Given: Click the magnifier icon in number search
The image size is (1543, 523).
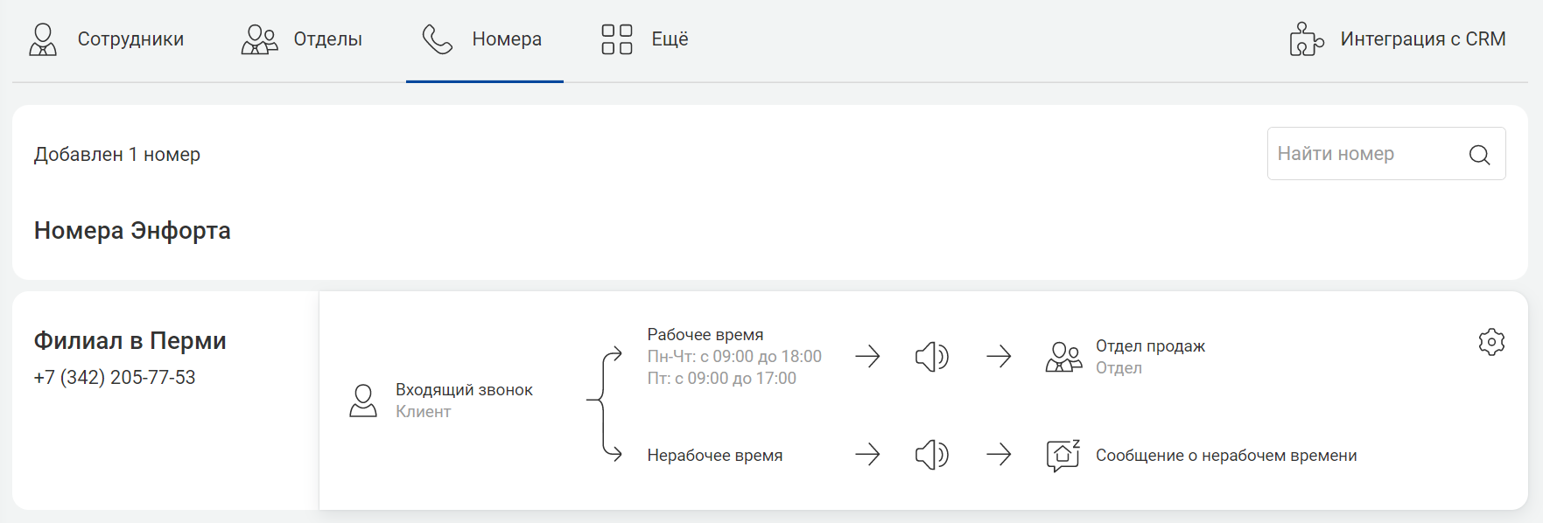Looking at the screenshot, I should point(1479,155).
